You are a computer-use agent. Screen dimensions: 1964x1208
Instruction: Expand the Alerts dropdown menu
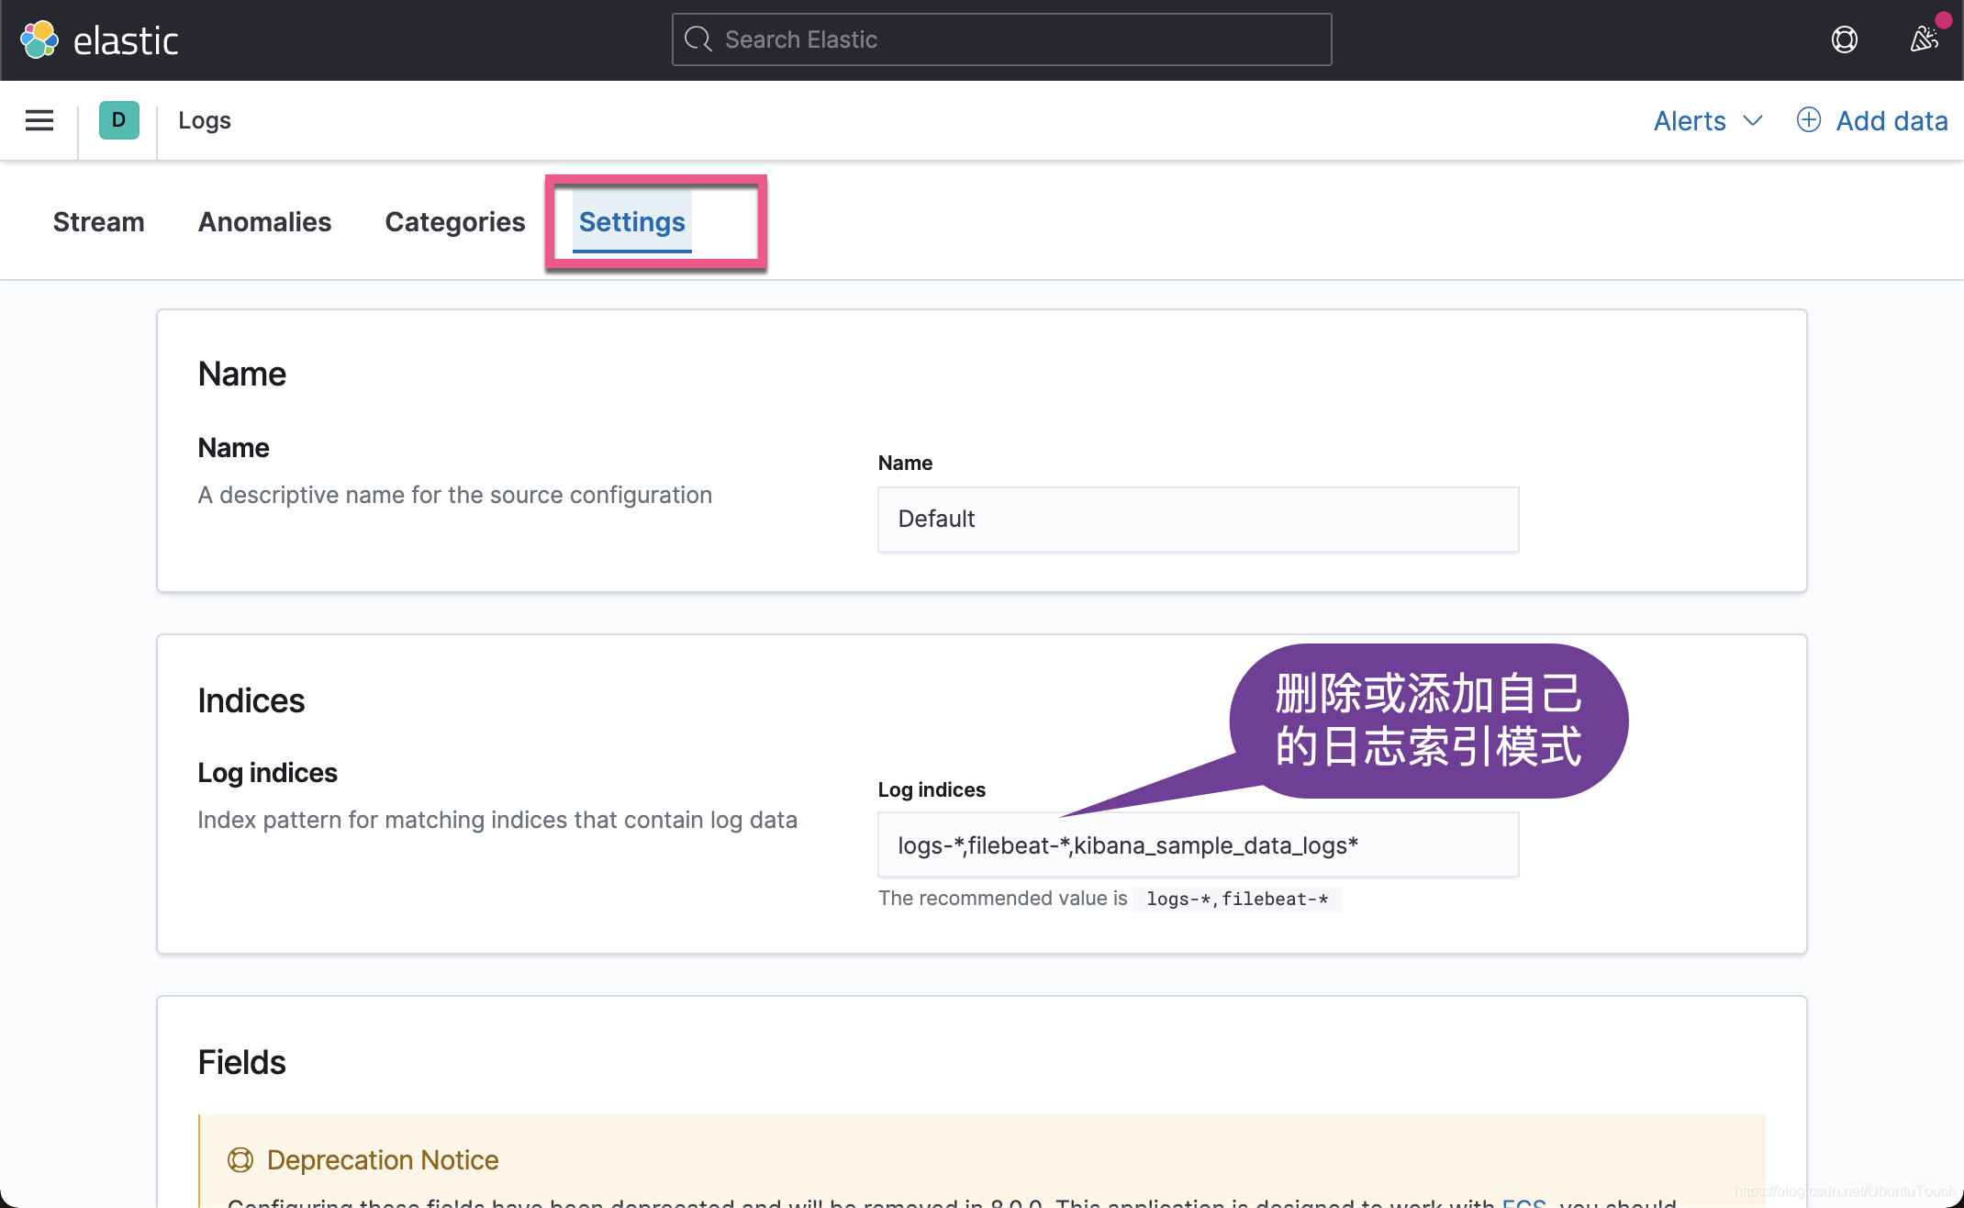coord(1707,120)
